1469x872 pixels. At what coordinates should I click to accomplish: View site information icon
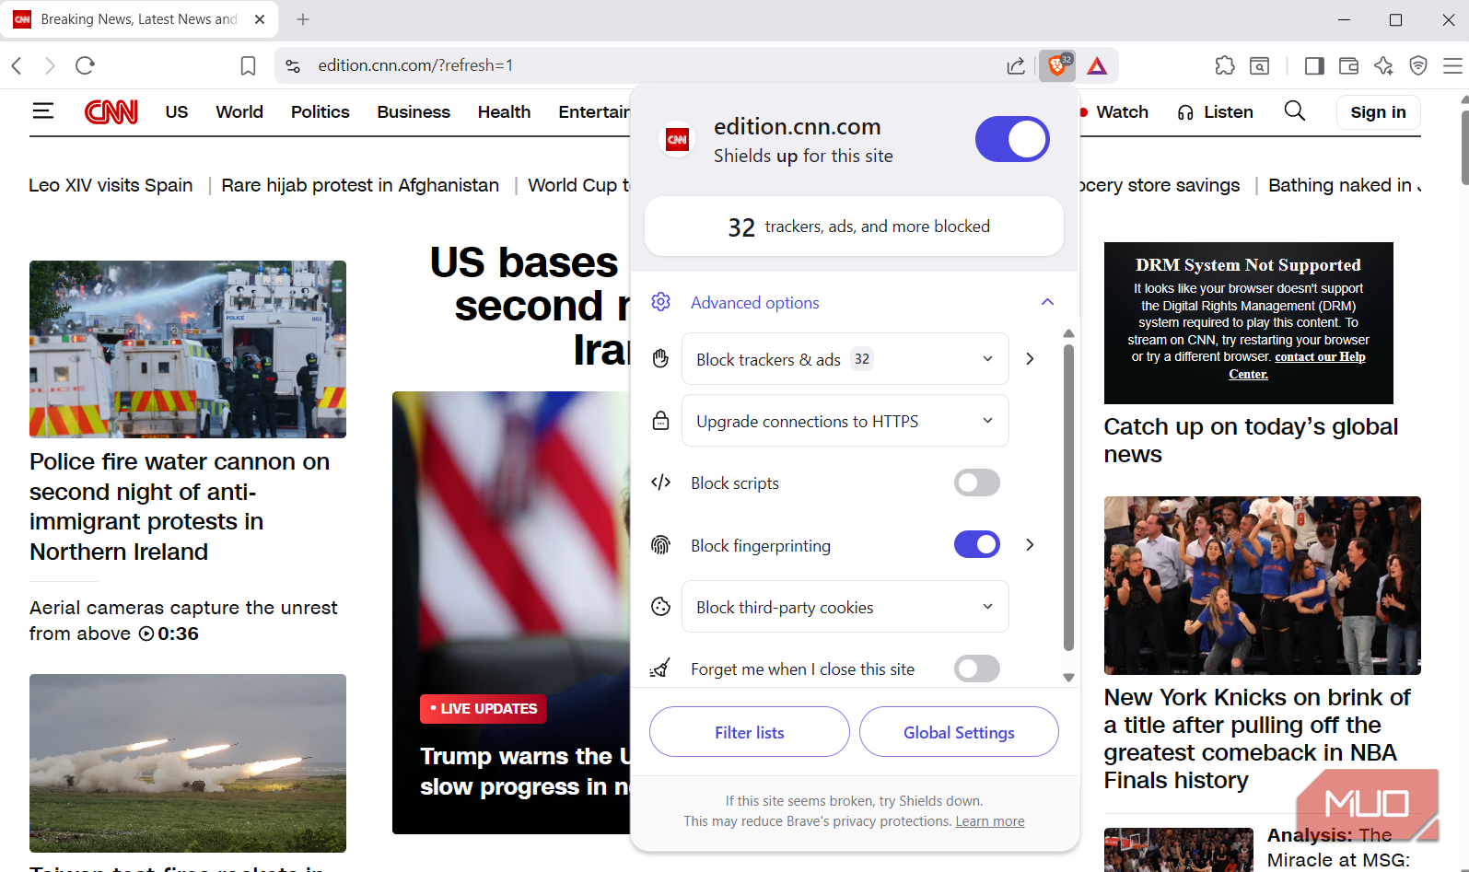click(x=293, y=65)
